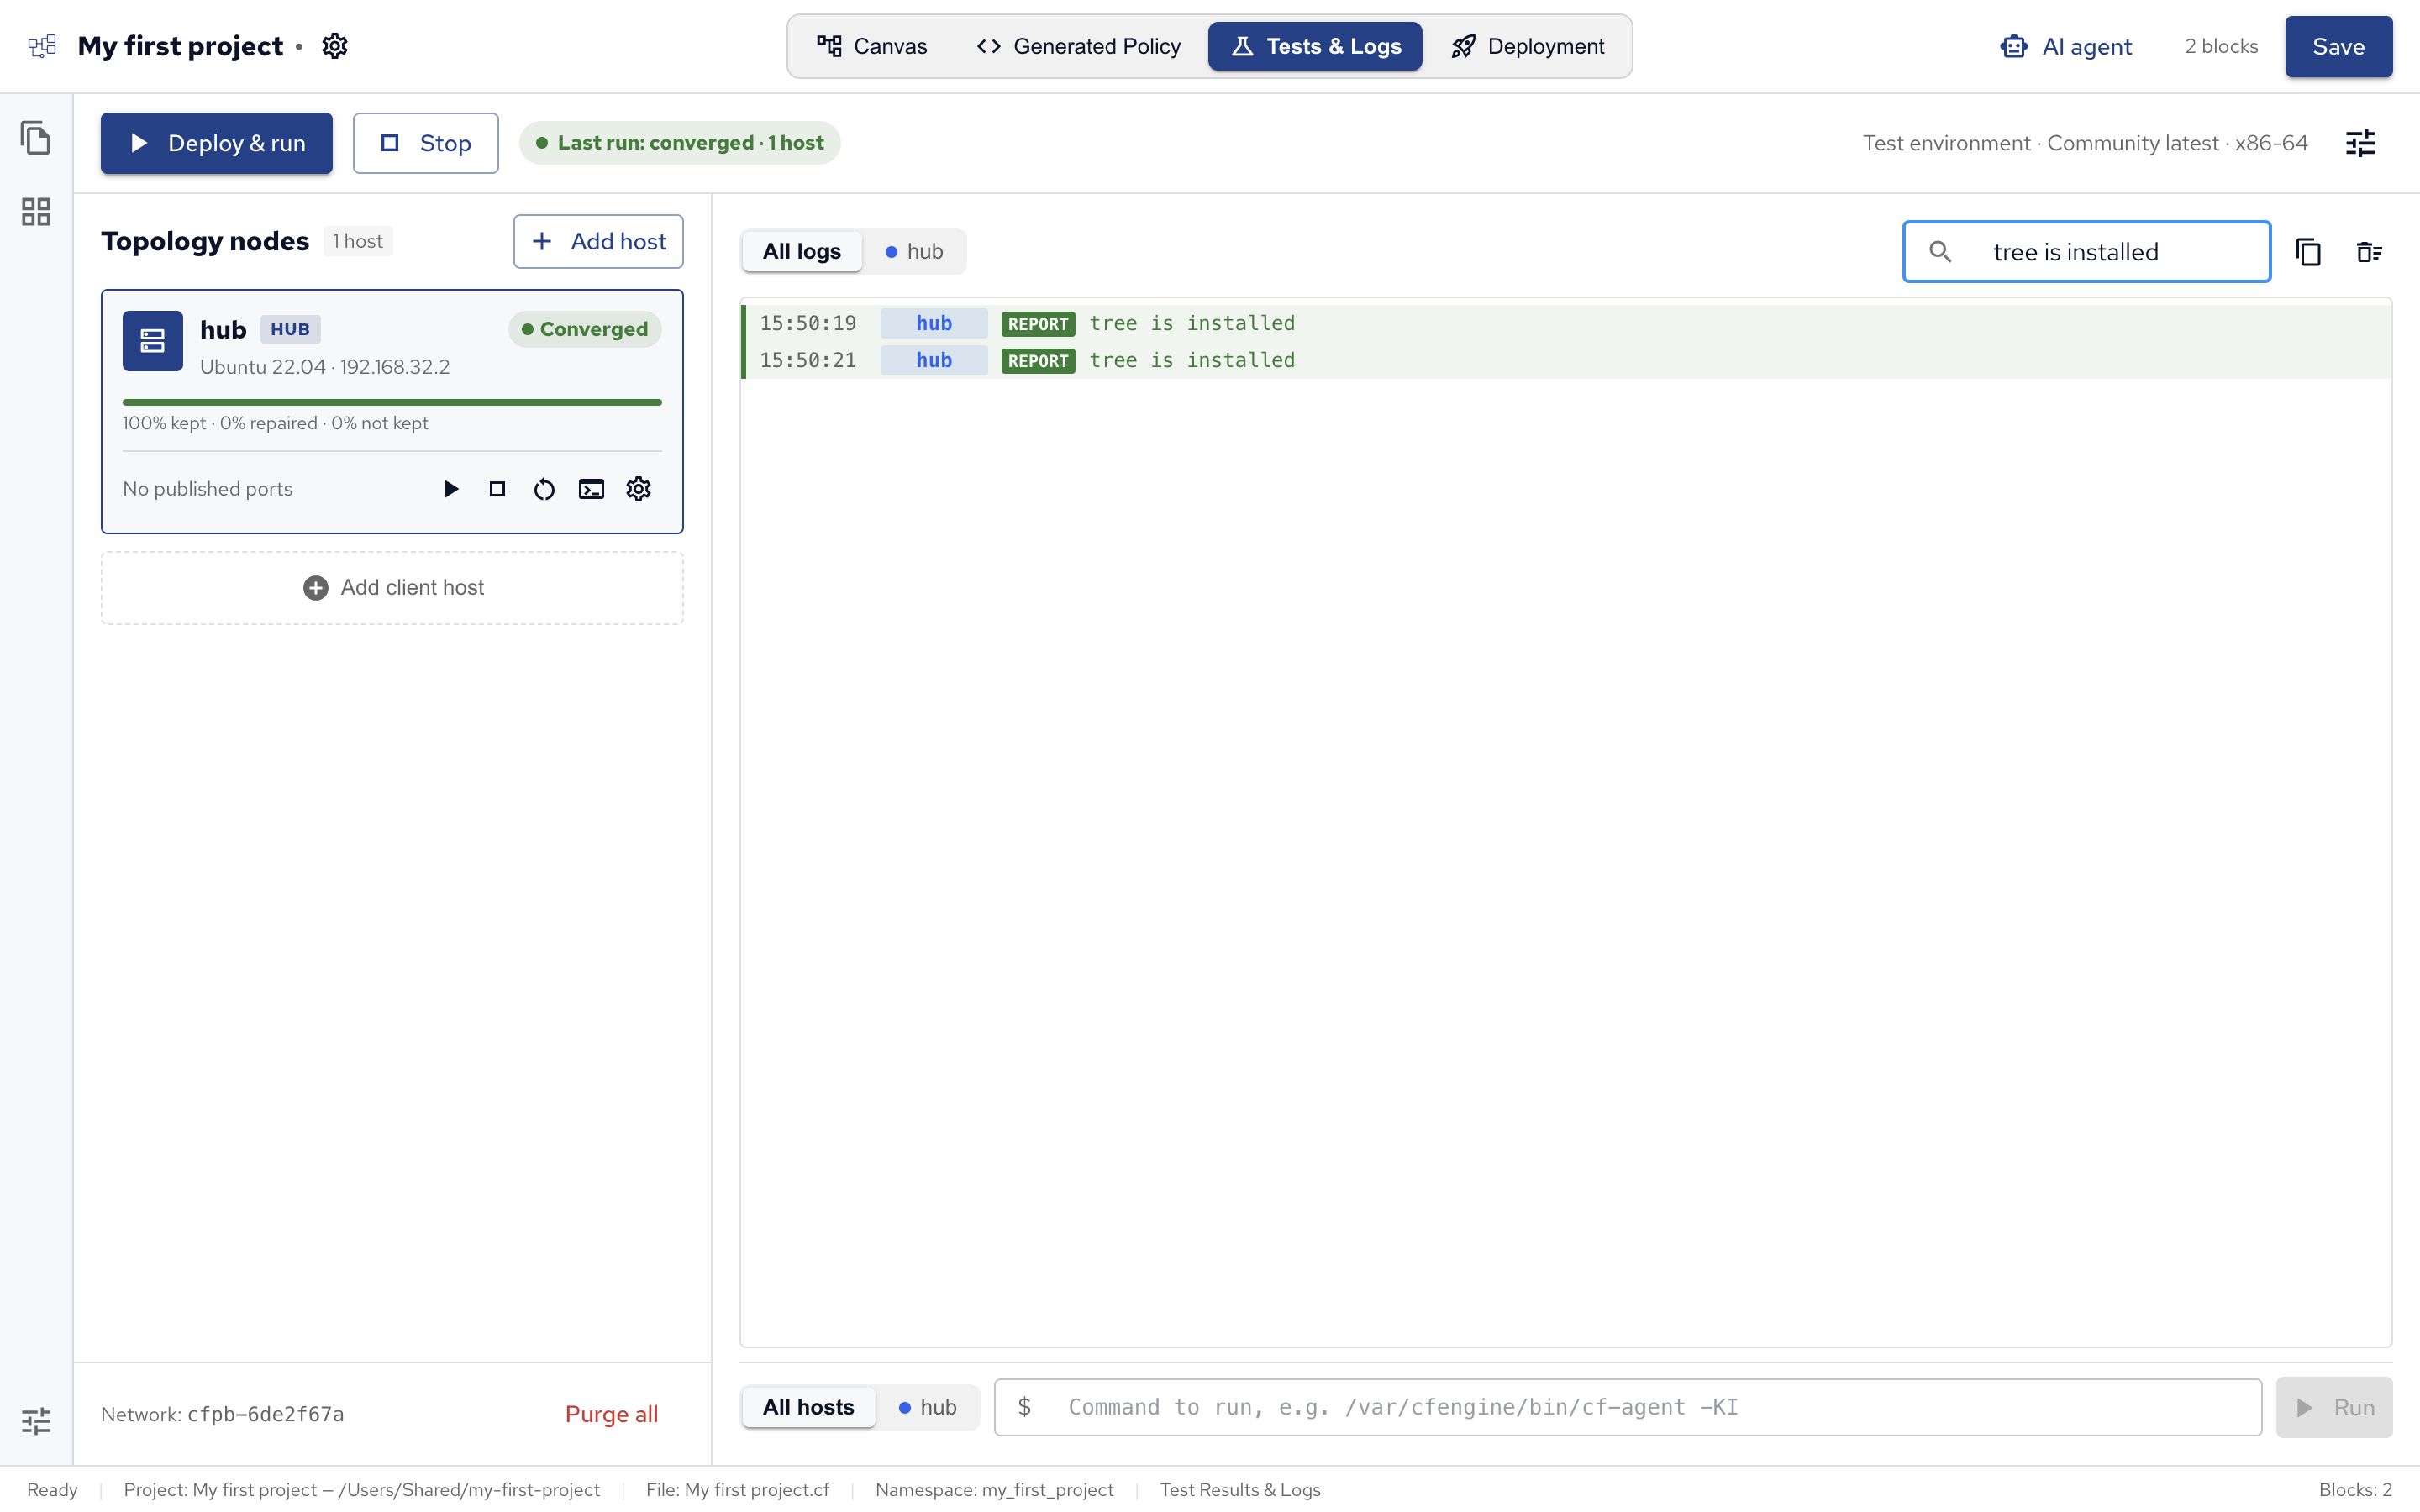Select the Tests & Logs tab
The height and width of the screenshot is (1512, 2420).
(1315, 46)
